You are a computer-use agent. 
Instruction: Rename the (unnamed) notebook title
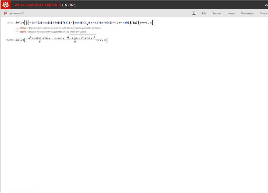click(x=17, y=13)
